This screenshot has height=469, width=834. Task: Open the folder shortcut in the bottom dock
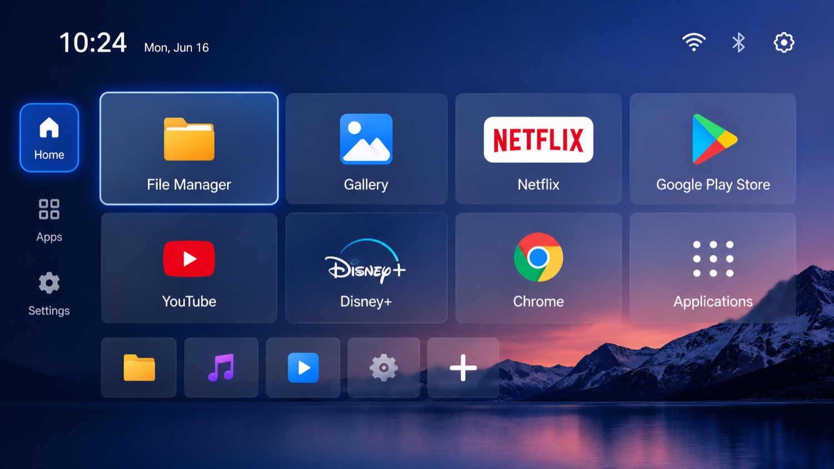[139, 367]
